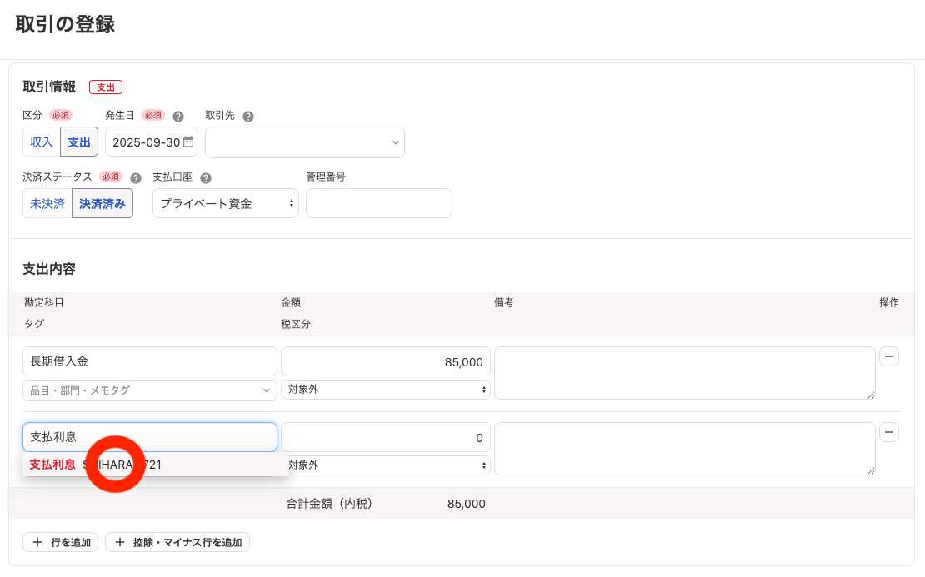Confirm 決済済み status is selected

[x=102, y=202]
